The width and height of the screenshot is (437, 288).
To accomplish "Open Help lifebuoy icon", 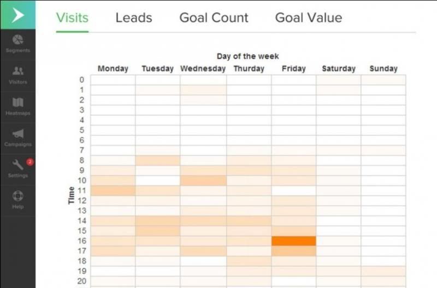I will tap(18, 196).
